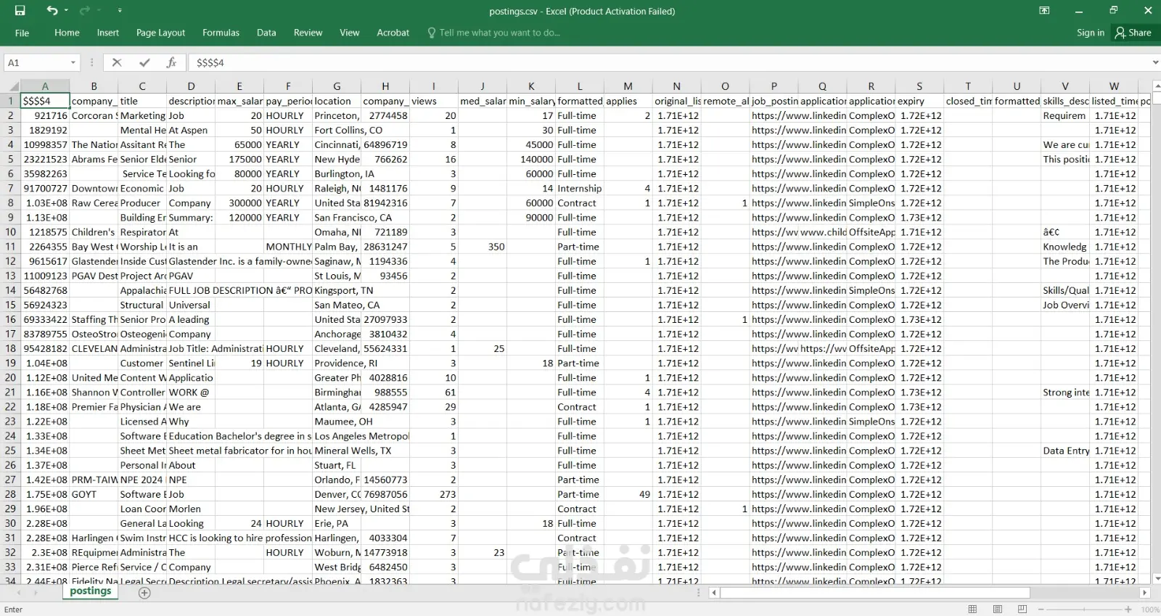Screen dimensions: 1161x616
Task: Select column M header
Action: pyautogui.click(x=628, y=86)
